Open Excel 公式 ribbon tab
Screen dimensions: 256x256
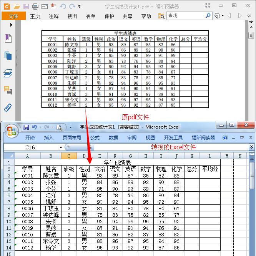click(x=95, y=138)
